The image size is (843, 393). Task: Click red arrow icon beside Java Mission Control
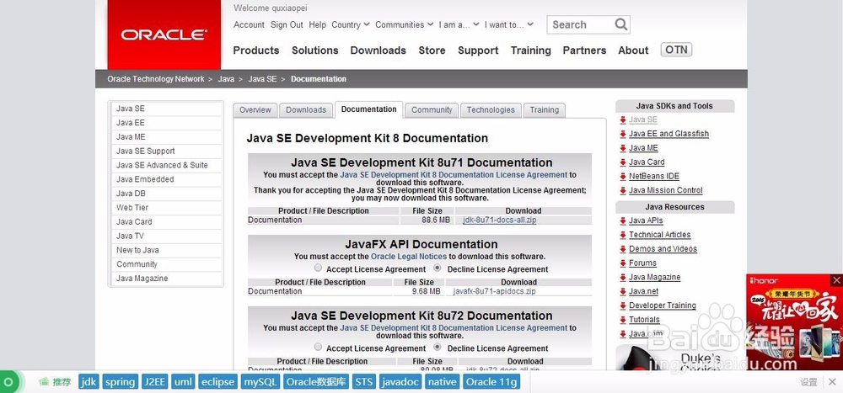point(623,190)
